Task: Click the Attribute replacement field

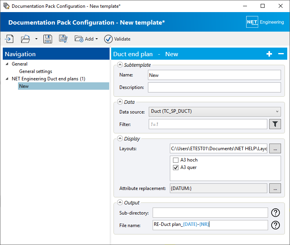Action: click(x=218, y=188)
